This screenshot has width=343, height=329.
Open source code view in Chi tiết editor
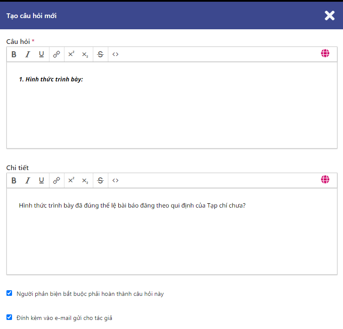pos(115,180)
